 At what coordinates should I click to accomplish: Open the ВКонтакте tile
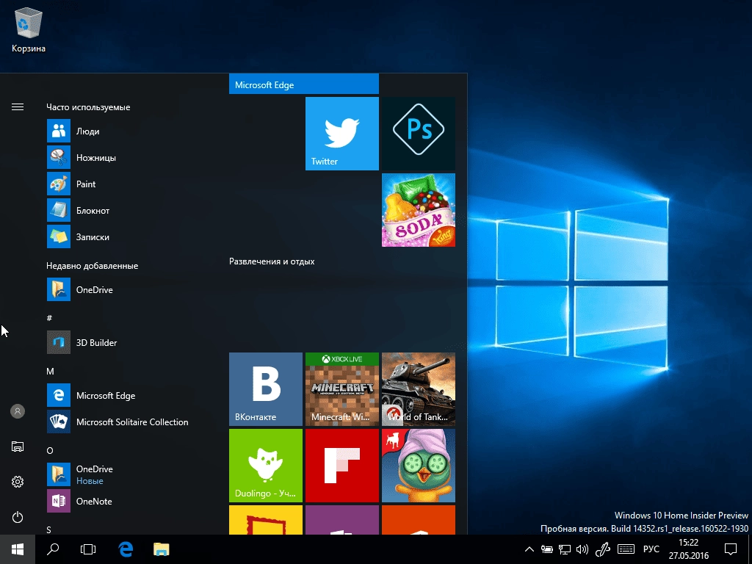[266, 389]
